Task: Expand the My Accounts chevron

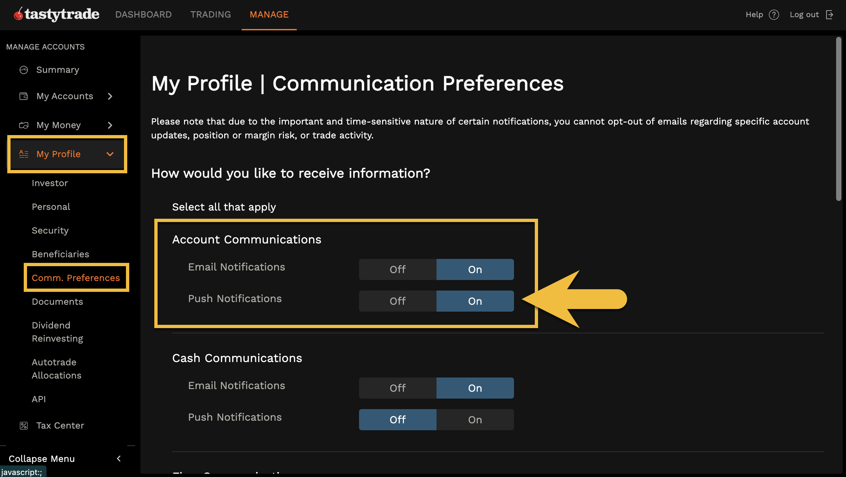Action: click(110, 96)
